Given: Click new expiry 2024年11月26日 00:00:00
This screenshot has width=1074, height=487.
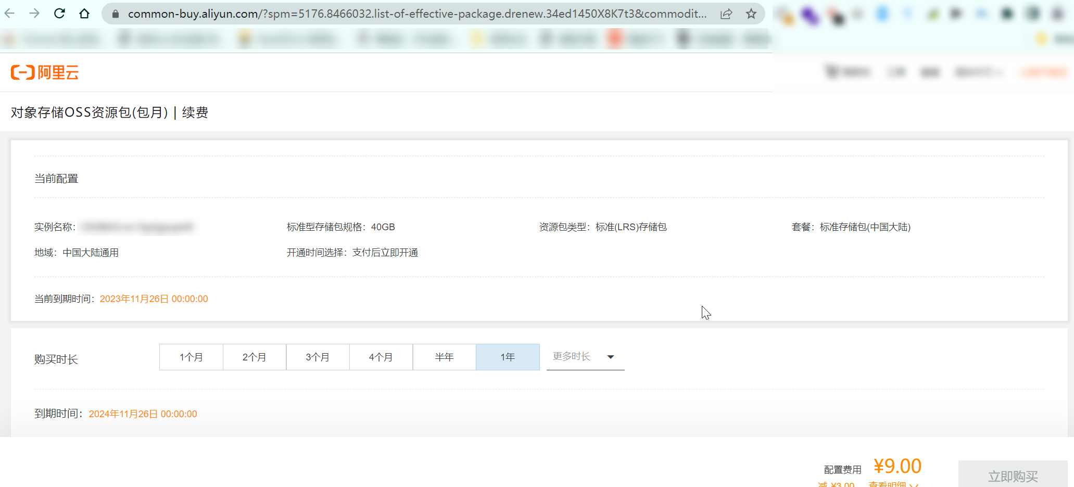Looking at the screenshot, I should click(143, 414).
